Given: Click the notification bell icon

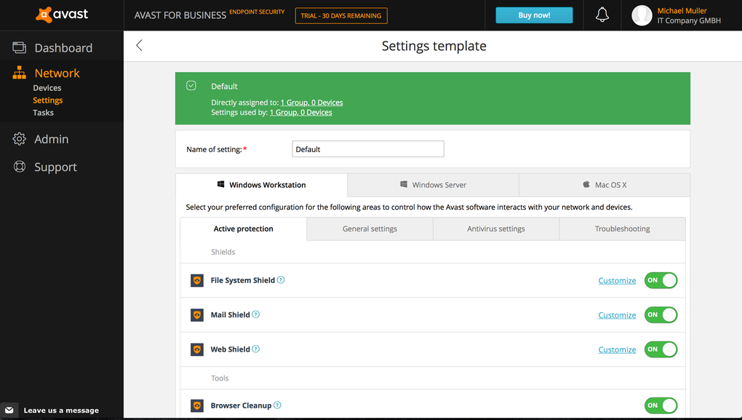Looking at the screenshot, I should 602,15.
